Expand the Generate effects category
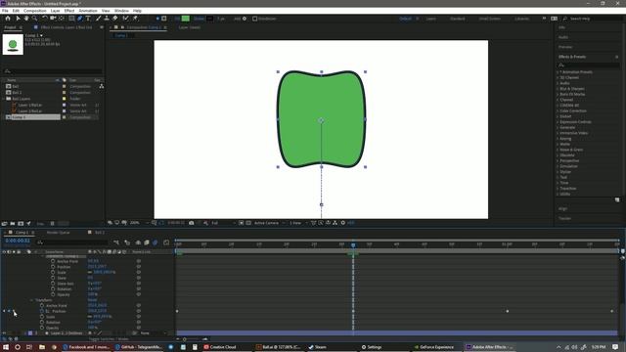Viewport: 626px width, 352px height. [x=558, y=128]
